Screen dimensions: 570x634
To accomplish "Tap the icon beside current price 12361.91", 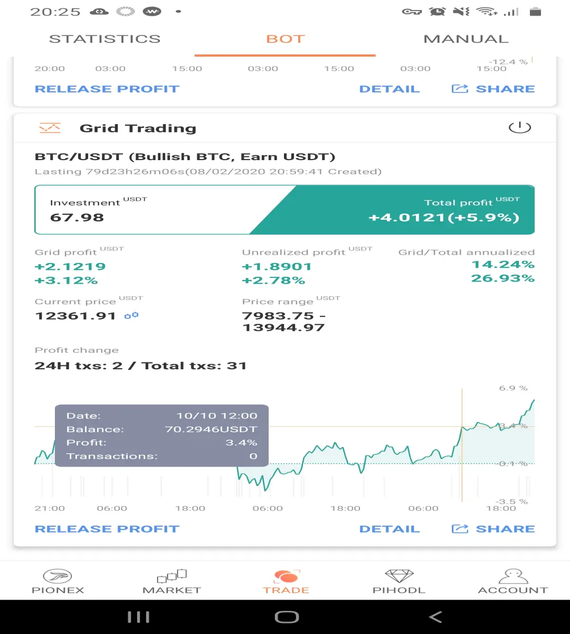I will click(x=131, y=315).
